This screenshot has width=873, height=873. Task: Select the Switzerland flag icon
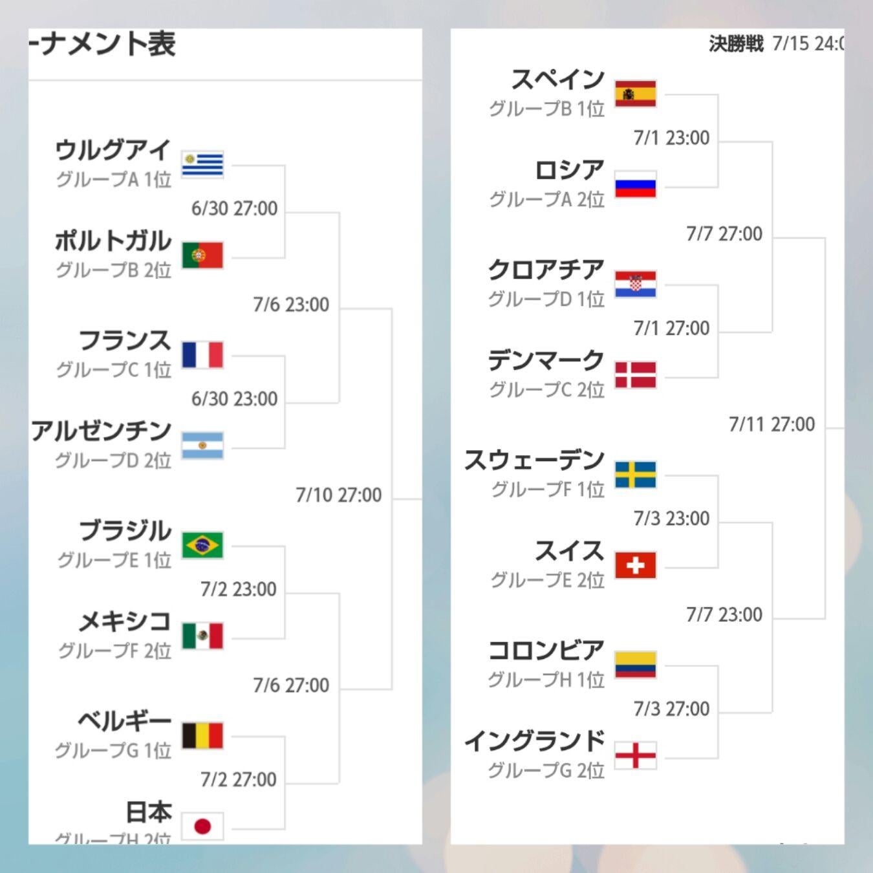(636, 565)
